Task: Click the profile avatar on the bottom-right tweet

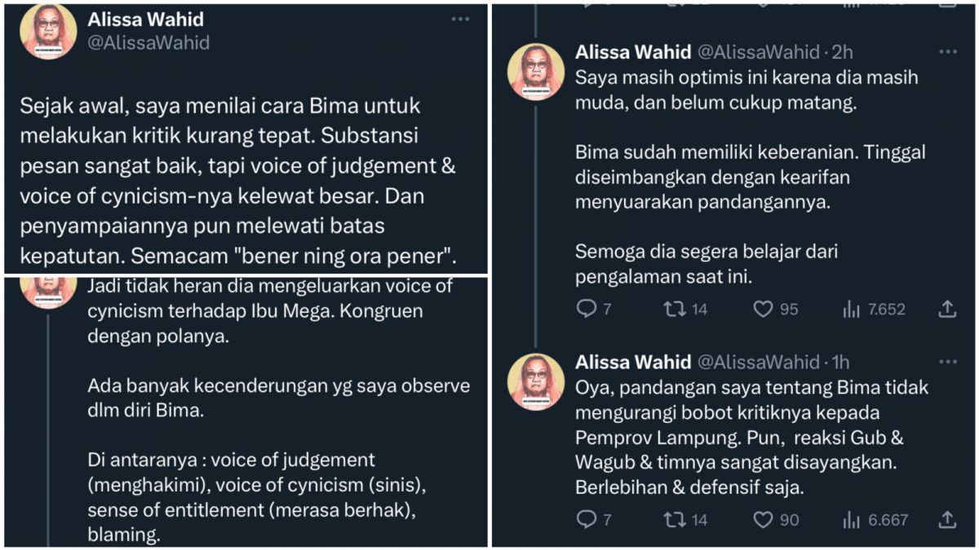Action: (x=536, y=380)
